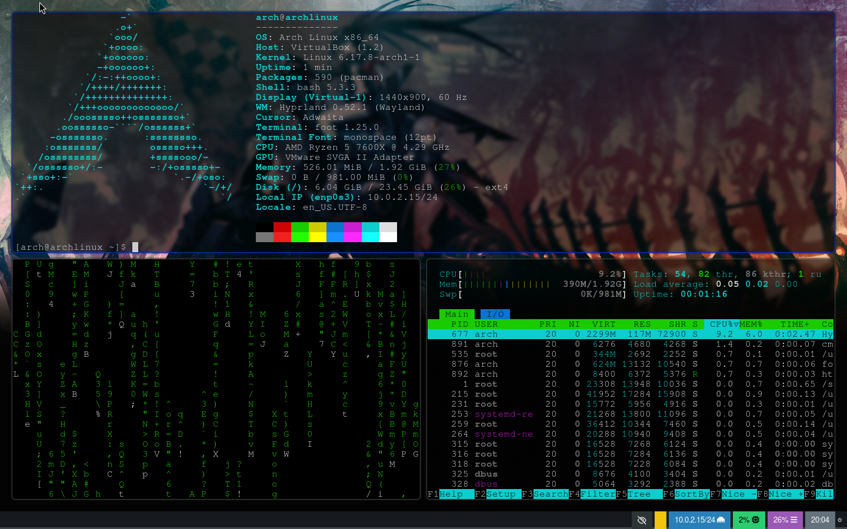Open htop Setup from the F2 button

coord(498,494)
